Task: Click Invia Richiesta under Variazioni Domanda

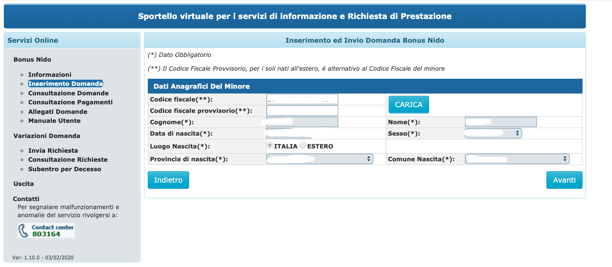Action: click(x=53, y=150)
